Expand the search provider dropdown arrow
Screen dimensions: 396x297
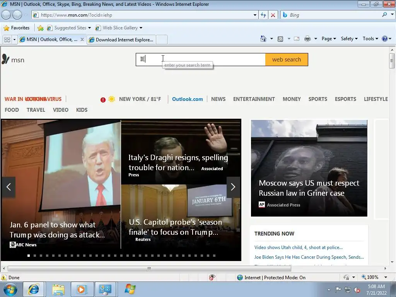point(392,14)
